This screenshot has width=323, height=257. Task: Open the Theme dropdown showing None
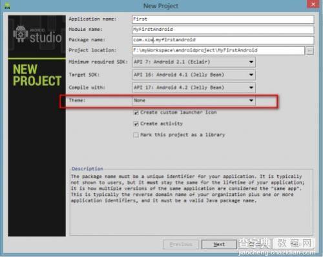(x=194, y=100)
